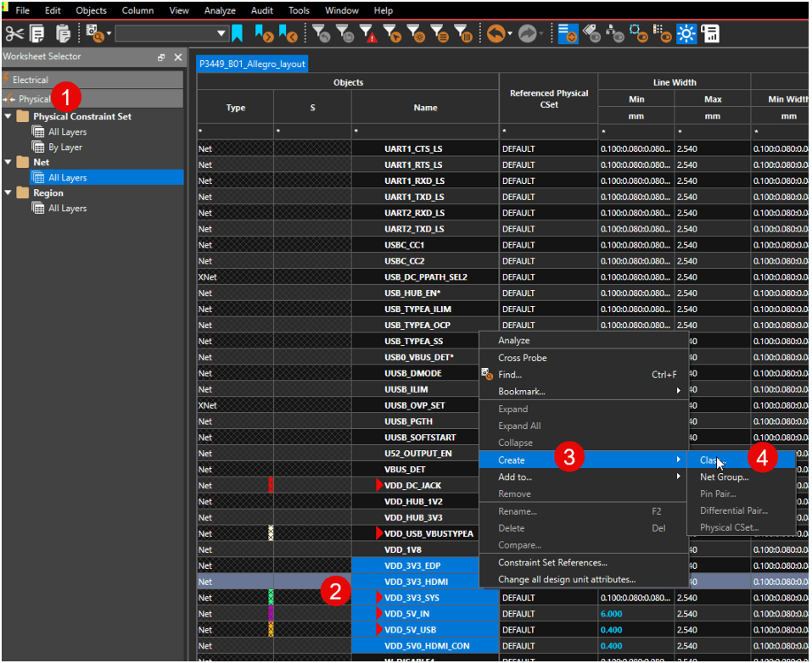The image size is (812, 663).
Task: Choose Net Group in Create submenu
Action: (x=741, y=477)
